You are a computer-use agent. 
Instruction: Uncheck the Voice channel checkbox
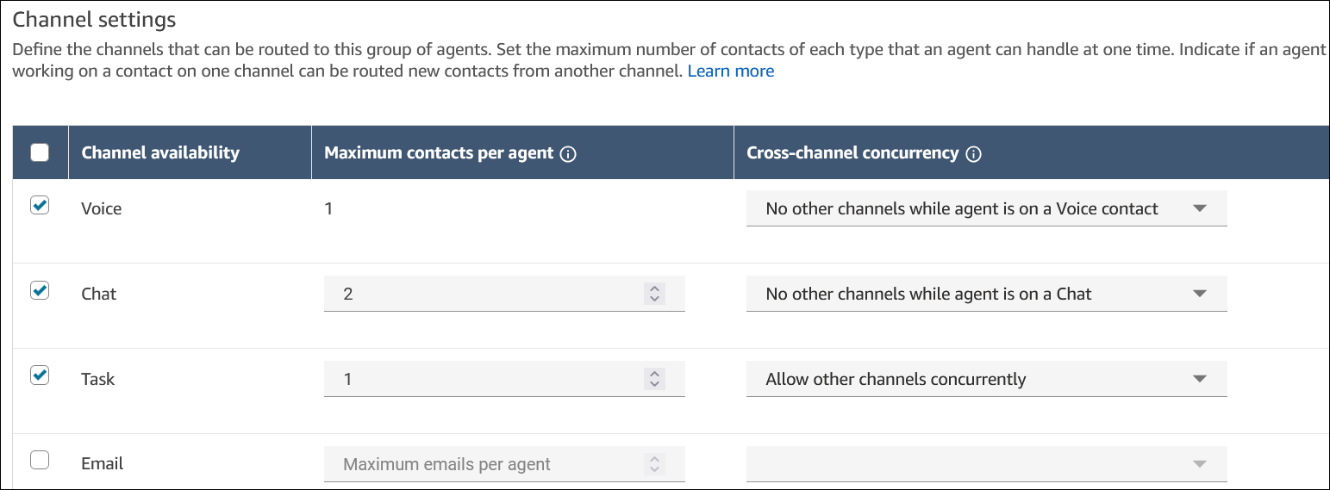pos(40,206)
